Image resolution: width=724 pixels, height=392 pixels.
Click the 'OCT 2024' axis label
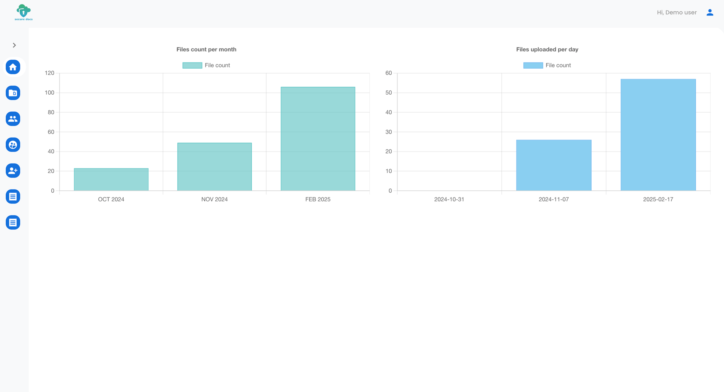coord(111,199)
